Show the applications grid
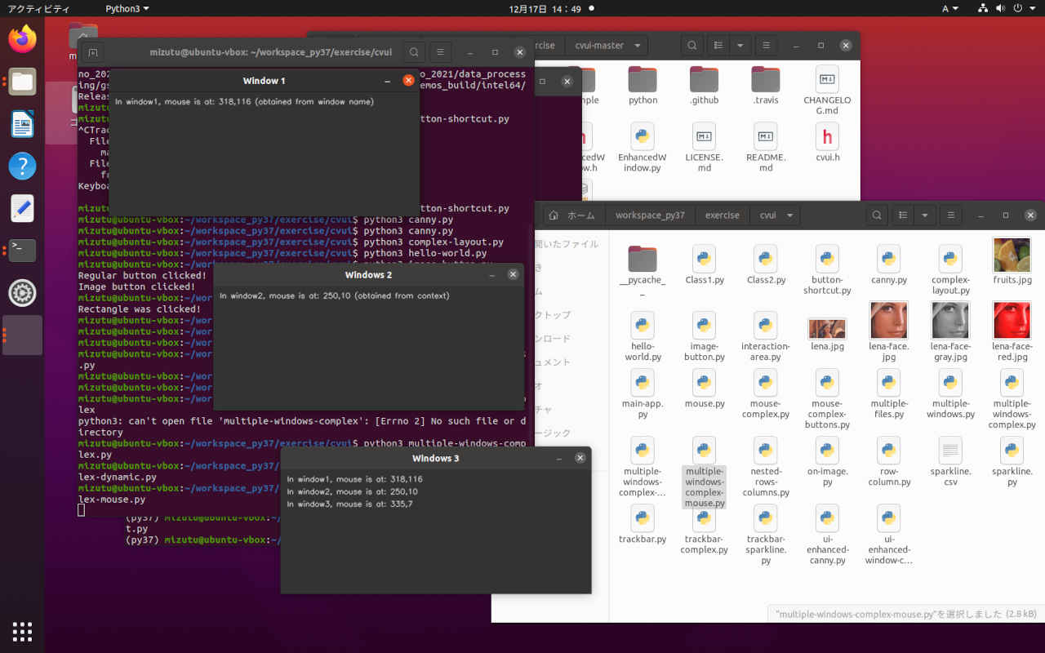This screenshot has height=653, width=1045. 22,631
